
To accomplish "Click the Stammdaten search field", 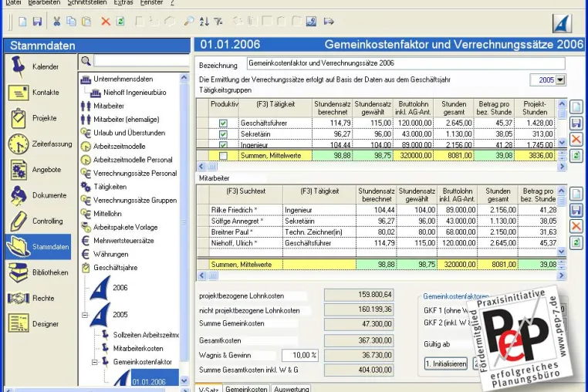I will tap(141, 61).
